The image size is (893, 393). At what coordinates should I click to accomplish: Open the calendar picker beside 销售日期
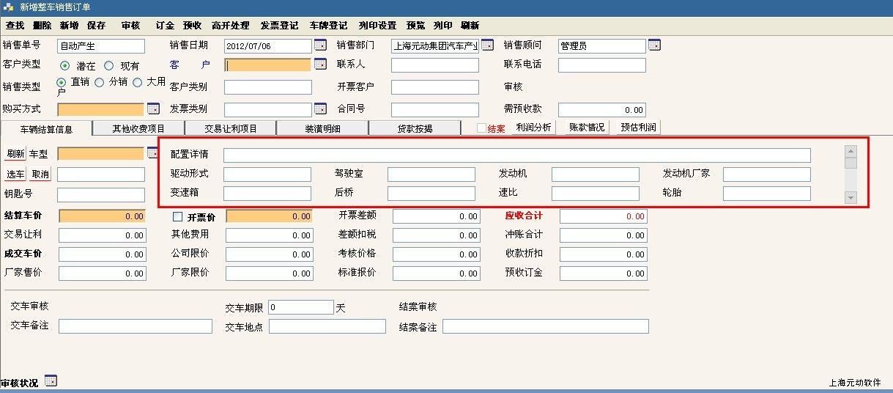point(320,45)
